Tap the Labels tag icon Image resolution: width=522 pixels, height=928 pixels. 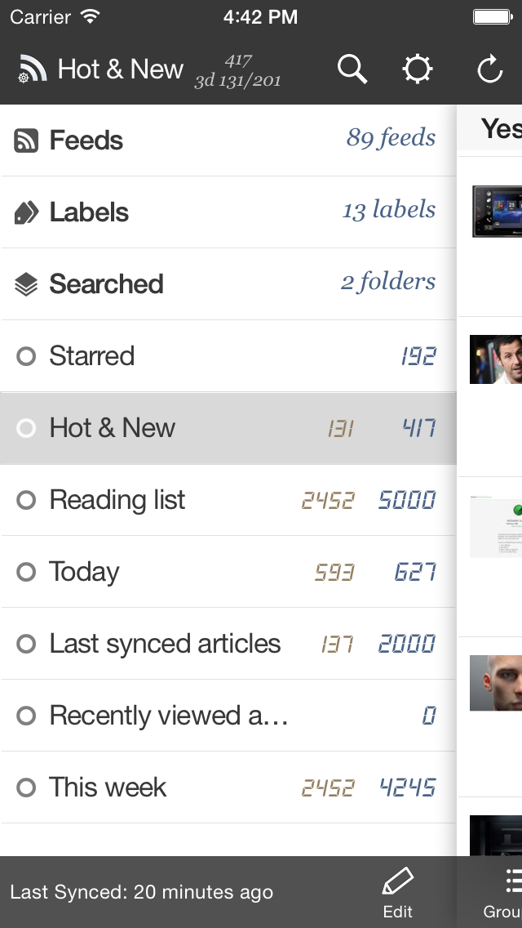tap(26, 213)
